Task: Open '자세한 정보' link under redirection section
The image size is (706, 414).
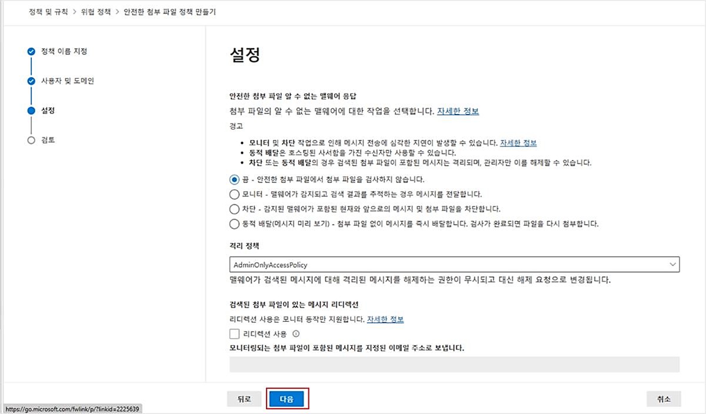Action: click(x=385, y=319)
